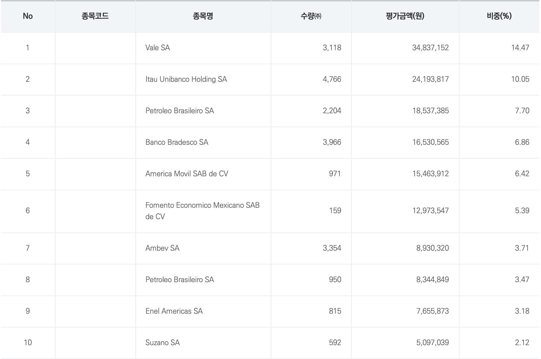541x359 pixels.
Task: Click quantity 3,966 cell
Action: [x=332, y=142]
